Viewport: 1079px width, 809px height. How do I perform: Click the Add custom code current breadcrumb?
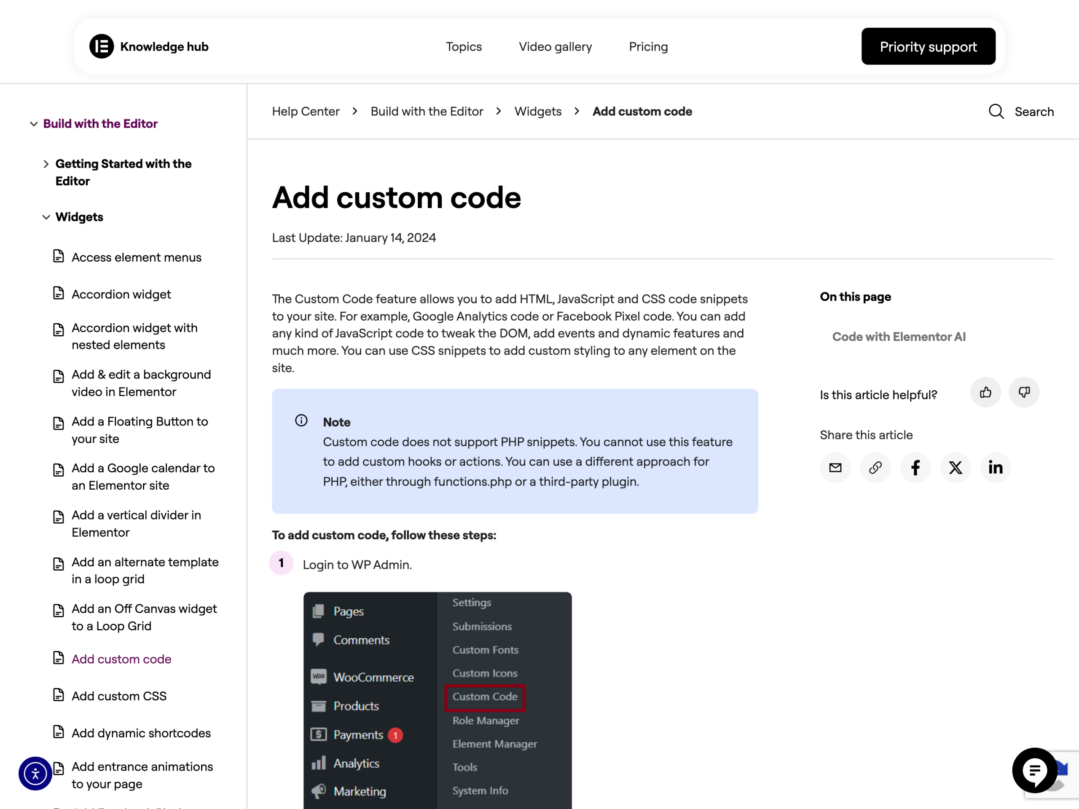coord(642,112)
